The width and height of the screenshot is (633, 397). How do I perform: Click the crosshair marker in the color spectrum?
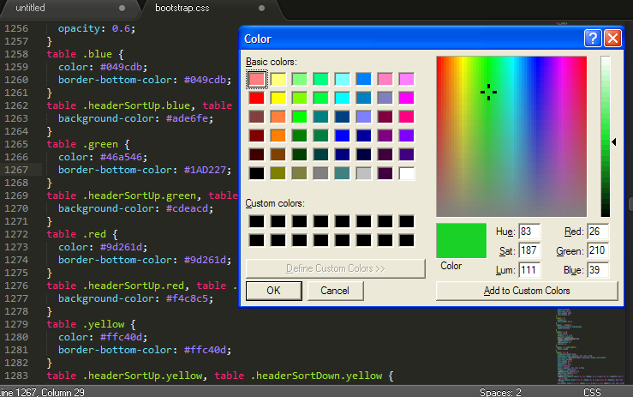click(489, 92)
